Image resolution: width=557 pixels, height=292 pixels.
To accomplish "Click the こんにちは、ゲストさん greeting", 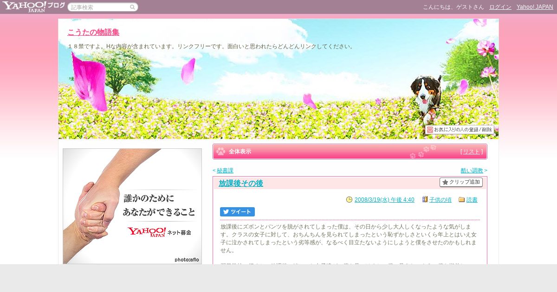I will coord(453,7).
